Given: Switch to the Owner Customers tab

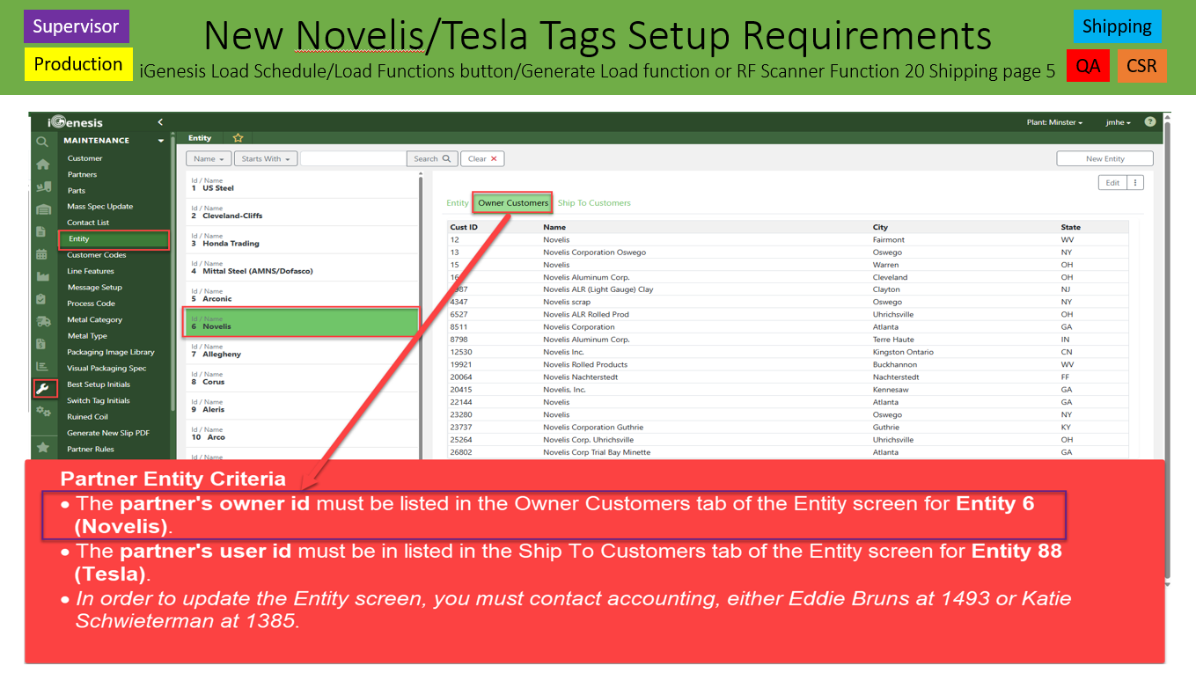Looking at the screenshot, I should point(513,203).
